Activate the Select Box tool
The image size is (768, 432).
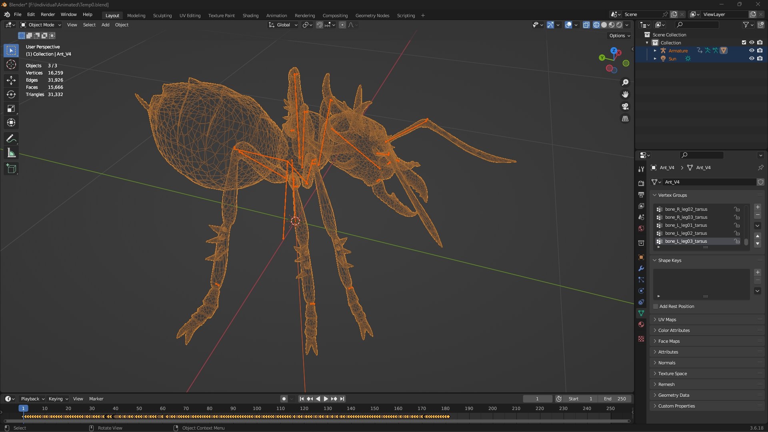[11, 50]
